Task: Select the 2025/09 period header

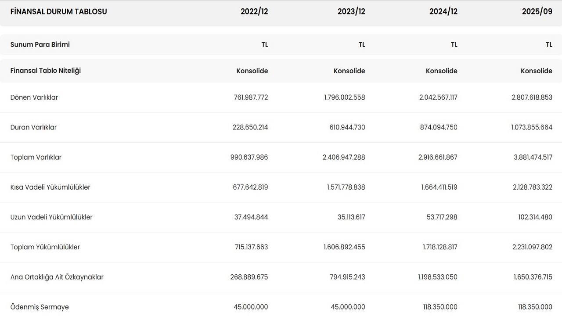Action: [x=537, y=12]
